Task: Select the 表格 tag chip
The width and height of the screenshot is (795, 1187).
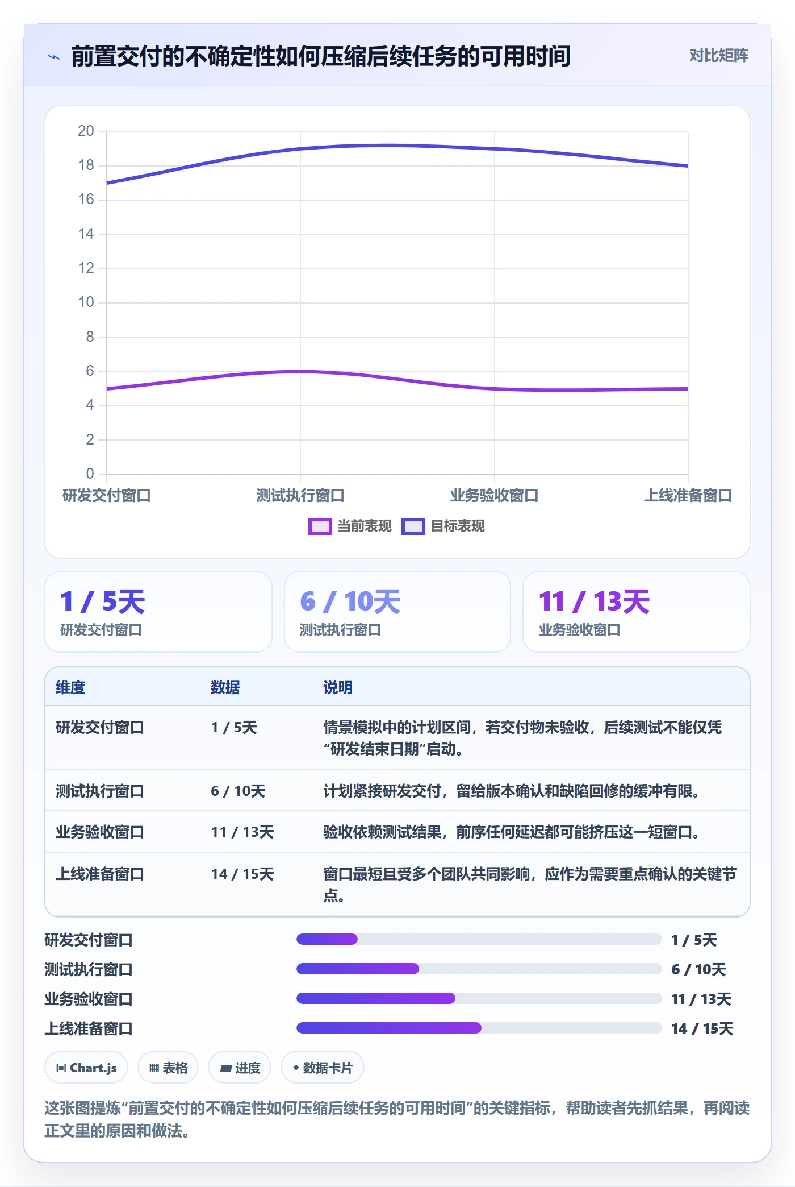Action: [168, 1068]
